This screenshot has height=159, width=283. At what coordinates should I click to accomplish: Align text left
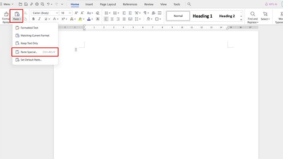(106, 19)
